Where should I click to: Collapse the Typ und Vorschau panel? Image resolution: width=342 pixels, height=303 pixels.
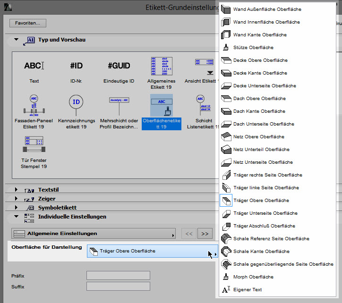pos(16,40)
